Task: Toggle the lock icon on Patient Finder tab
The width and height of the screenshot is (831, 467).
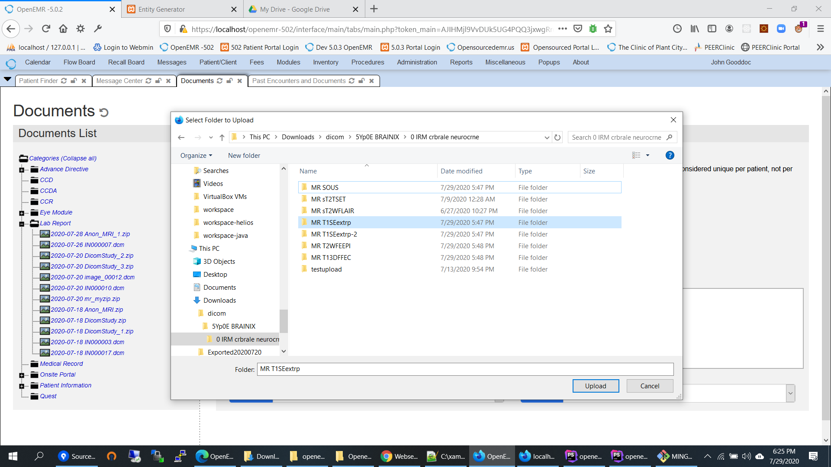Action: click(74, 81)
